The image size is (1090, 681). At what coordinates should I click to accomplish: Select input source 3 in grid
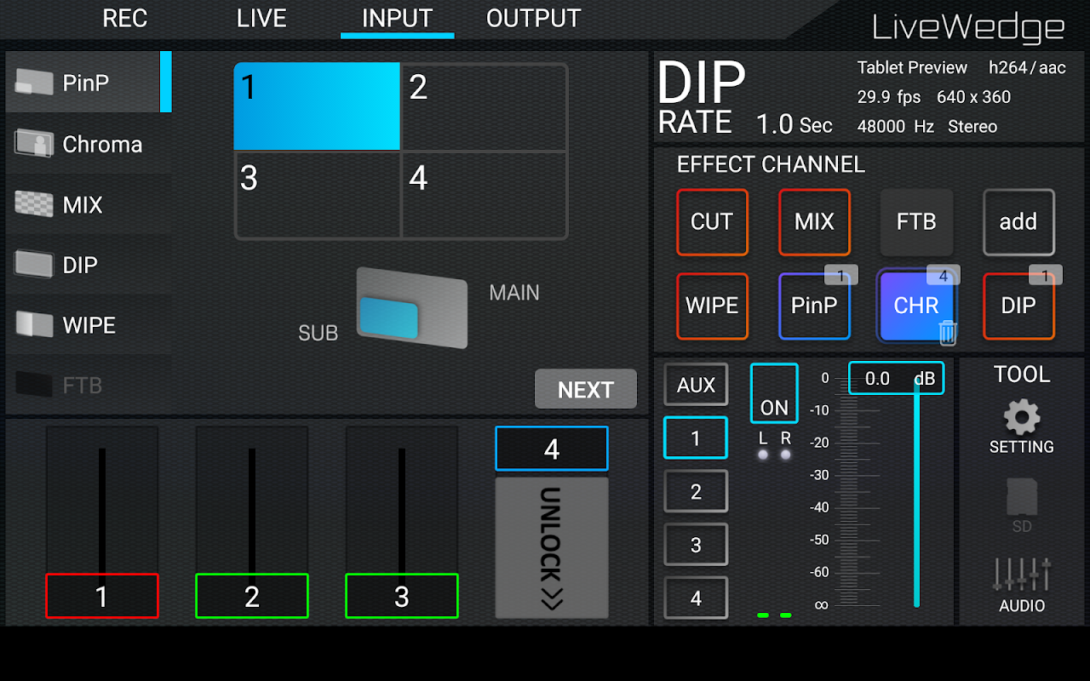tap(318, 195)
